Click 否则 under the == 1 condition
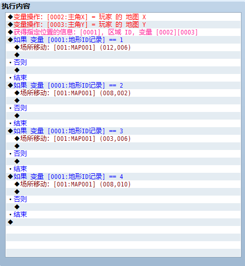 (20, 63)
